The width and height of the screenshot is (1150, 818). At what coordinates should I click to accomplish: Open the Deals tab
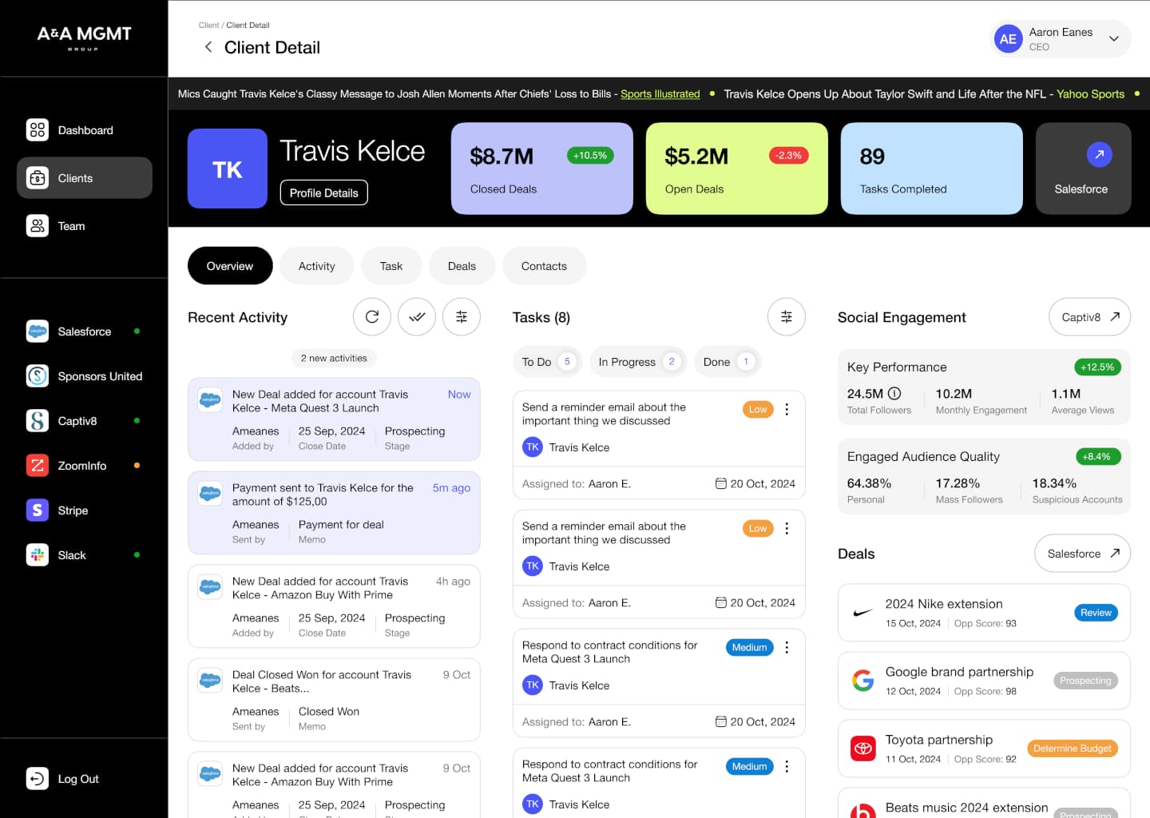pos(462,266)
